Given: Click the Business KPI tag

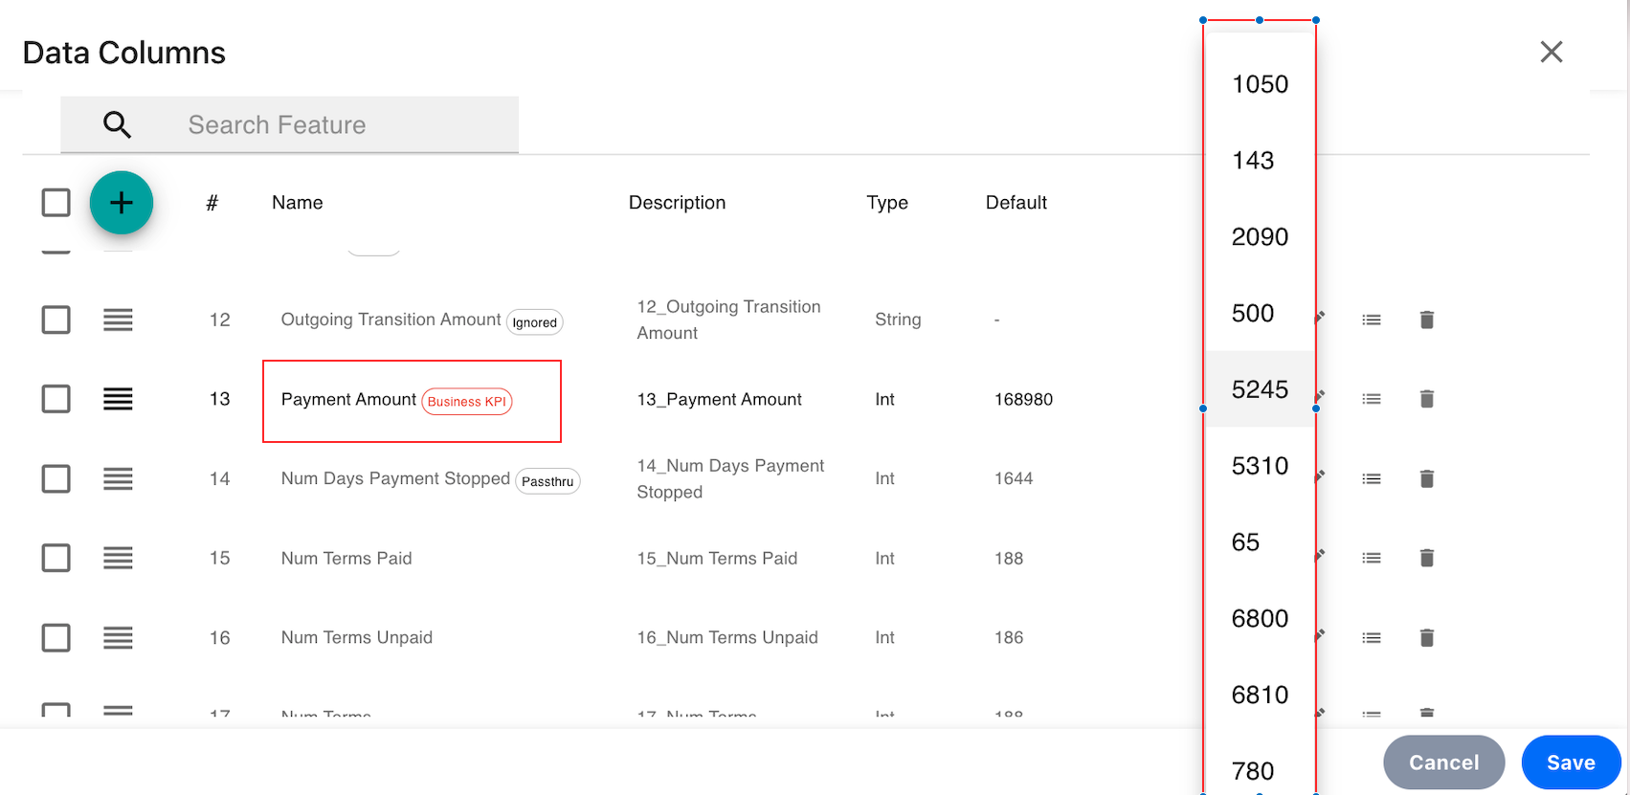Looking at the screenshot, I should tap(467, 401).
